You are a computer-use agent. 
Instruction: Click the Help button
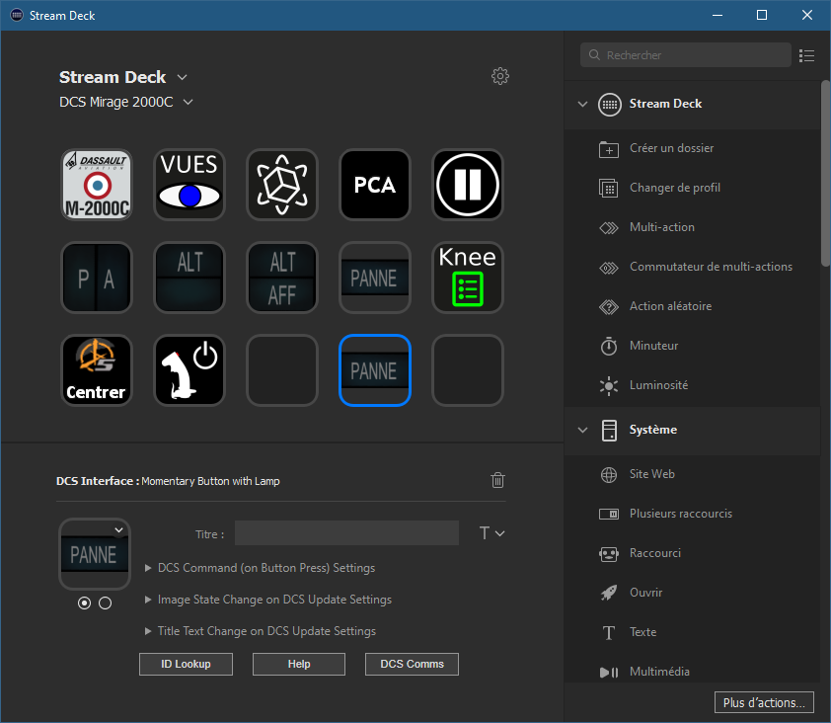(x=299, y=664)
